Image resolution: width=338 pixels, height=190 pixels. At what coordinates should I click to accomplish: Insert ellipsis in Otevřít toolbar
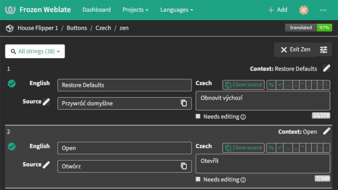(x=288, y=148)
